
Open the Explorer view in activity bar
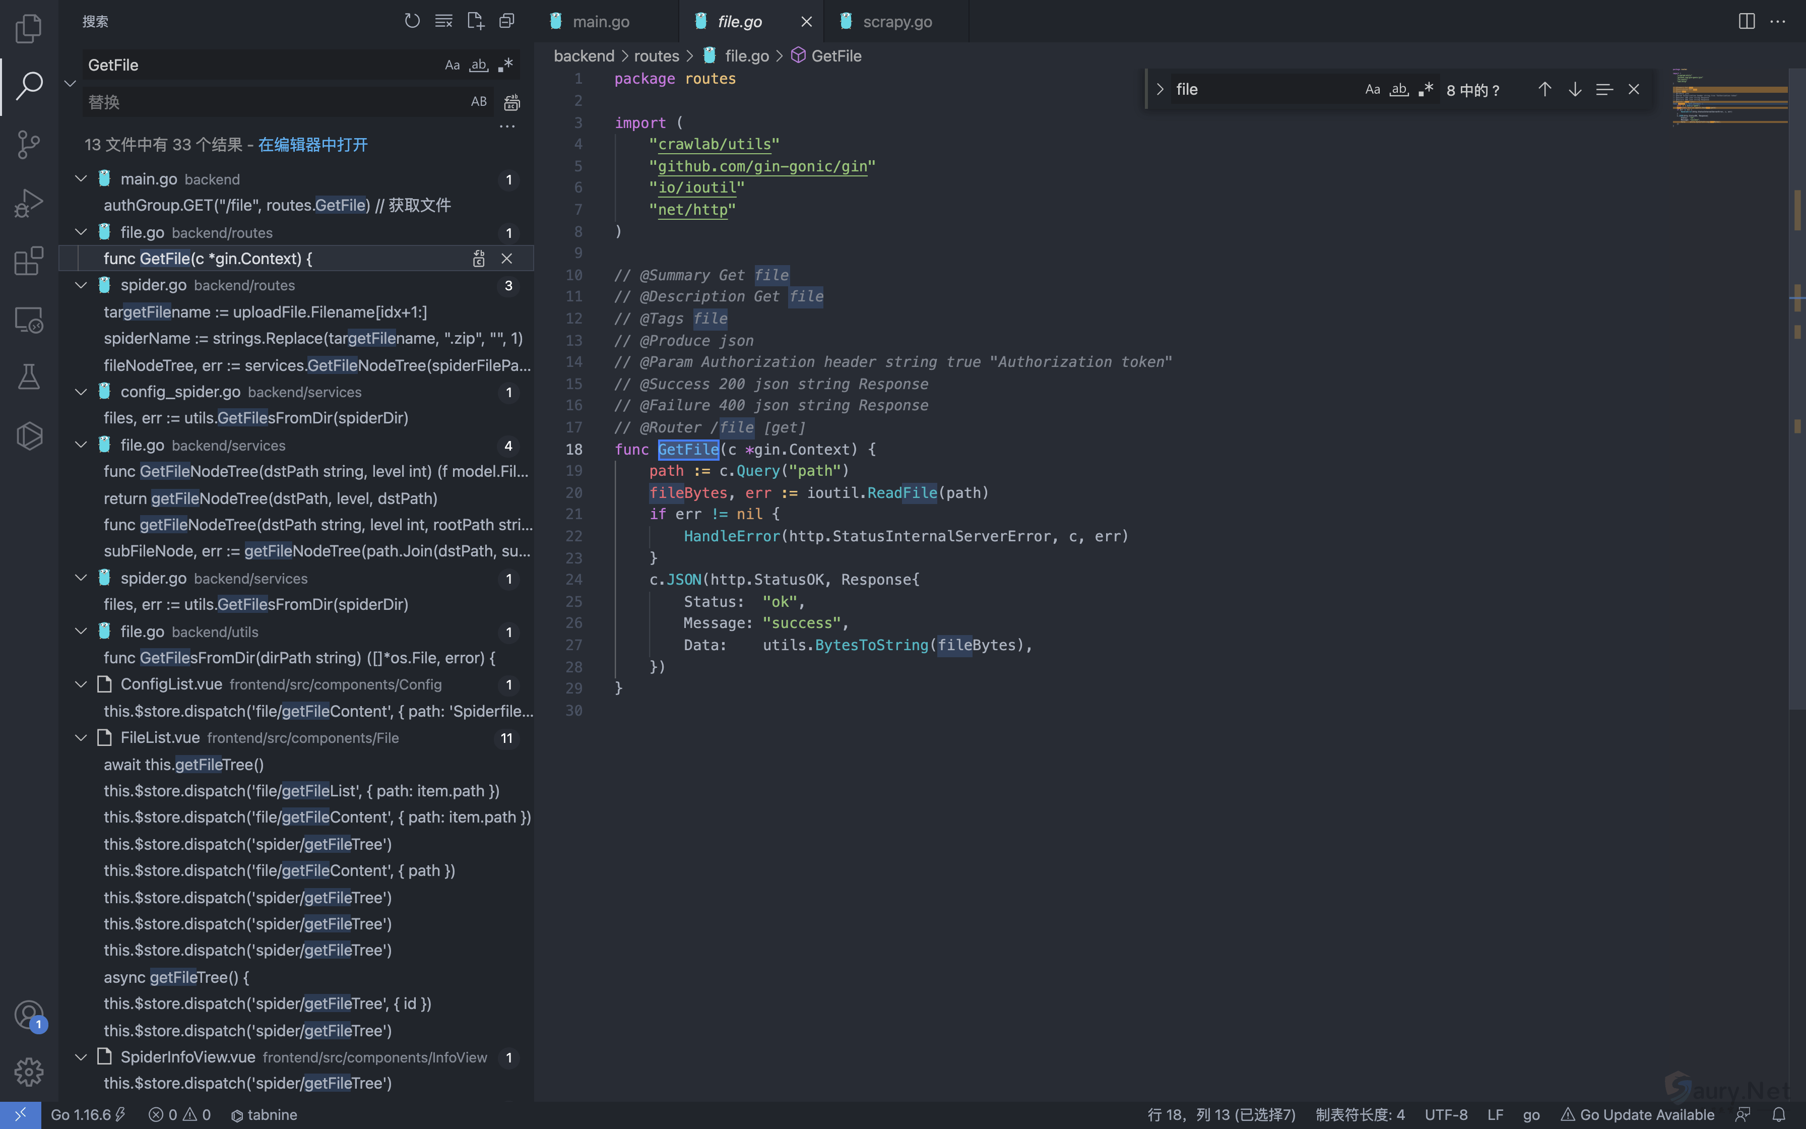[x=28, y=28]
